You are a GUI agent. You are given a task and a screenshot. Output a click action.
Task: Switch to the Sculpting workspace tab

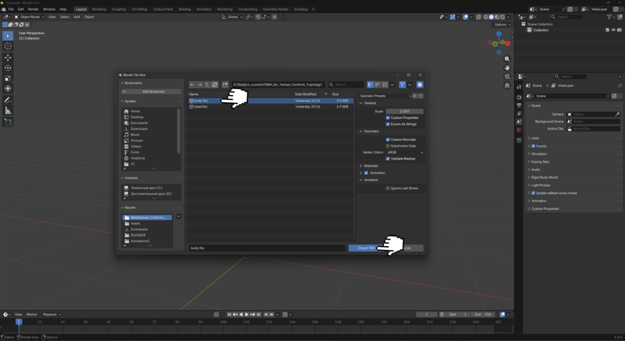(119, 9)
